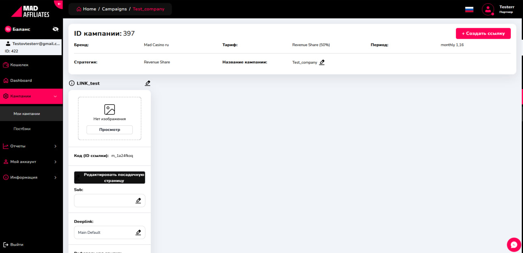Click the Russian flag language icon
Viewport: 523px width, 253px height.
tap(469, 9)
